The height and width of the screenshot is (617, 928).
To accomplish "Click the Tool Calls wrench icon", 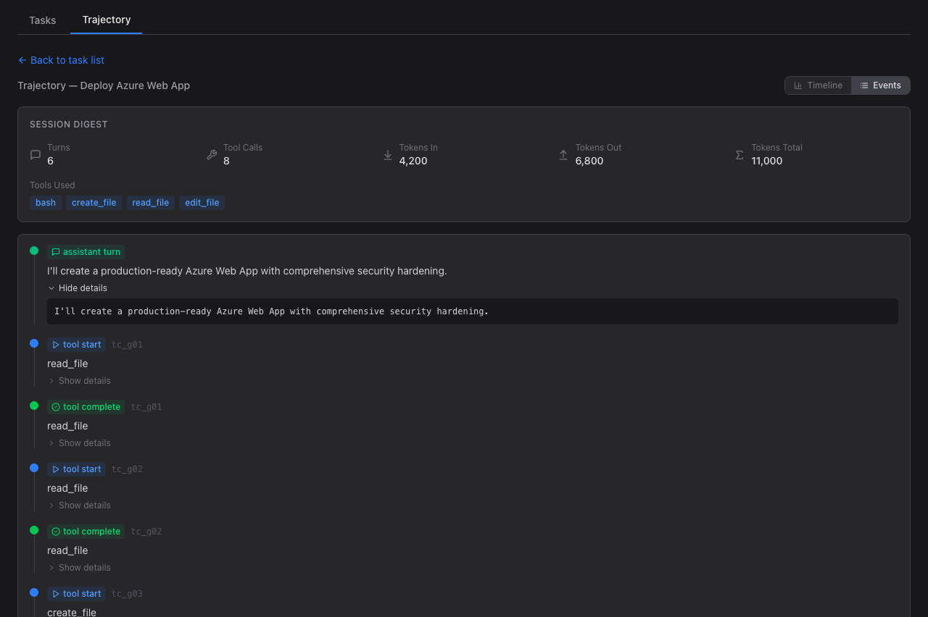I will click(x=212, y=154).
